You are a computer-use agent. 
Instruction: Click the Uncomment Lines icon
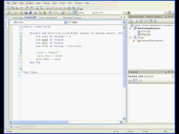41,8
